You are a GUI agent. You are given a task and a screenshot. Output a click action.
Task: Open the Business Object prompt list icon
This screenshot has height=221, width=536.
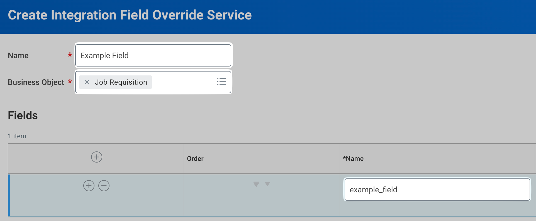(221, 82)
